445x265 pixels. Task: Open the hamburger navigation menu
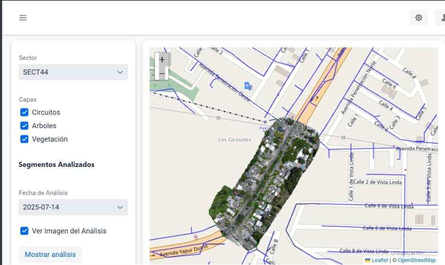(23, 18)
